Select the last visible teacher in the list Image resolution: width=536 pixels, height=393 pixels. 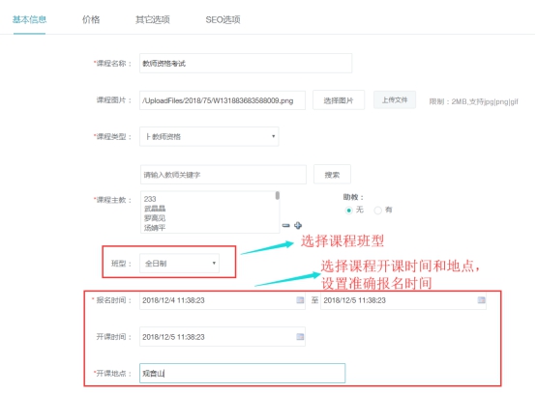155,228
